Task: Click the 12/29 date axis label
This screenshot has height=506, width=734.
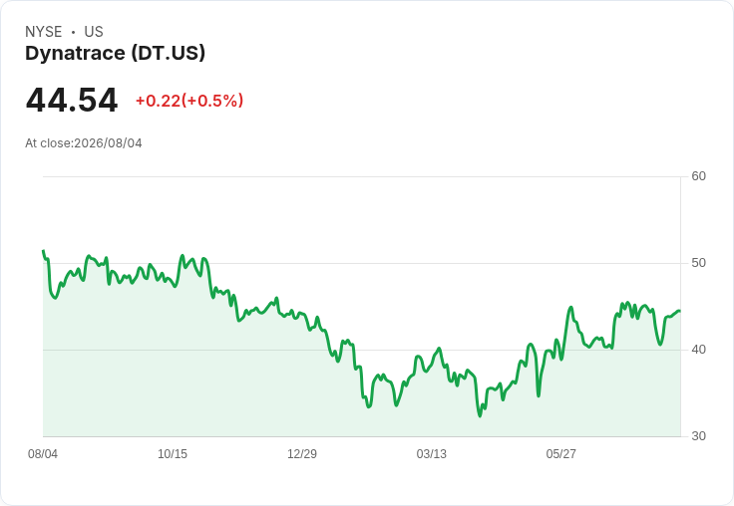Action: point(302,453)
